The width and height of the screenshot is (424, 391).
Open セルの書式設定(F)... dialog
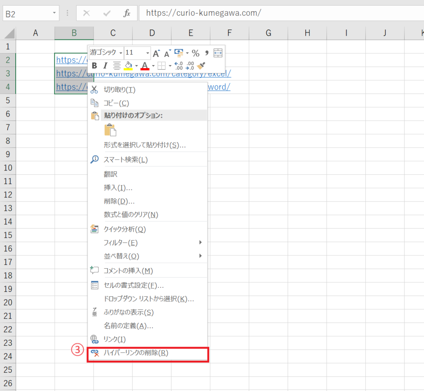click(x=148, y=285)
